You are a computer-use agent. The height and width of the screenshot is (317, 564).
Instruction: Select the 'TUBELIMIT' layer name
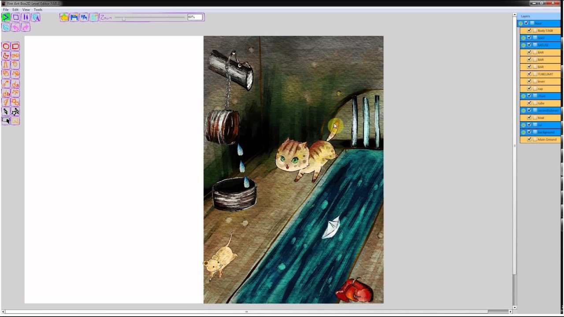pyautogui.click(x=545, y=74)
